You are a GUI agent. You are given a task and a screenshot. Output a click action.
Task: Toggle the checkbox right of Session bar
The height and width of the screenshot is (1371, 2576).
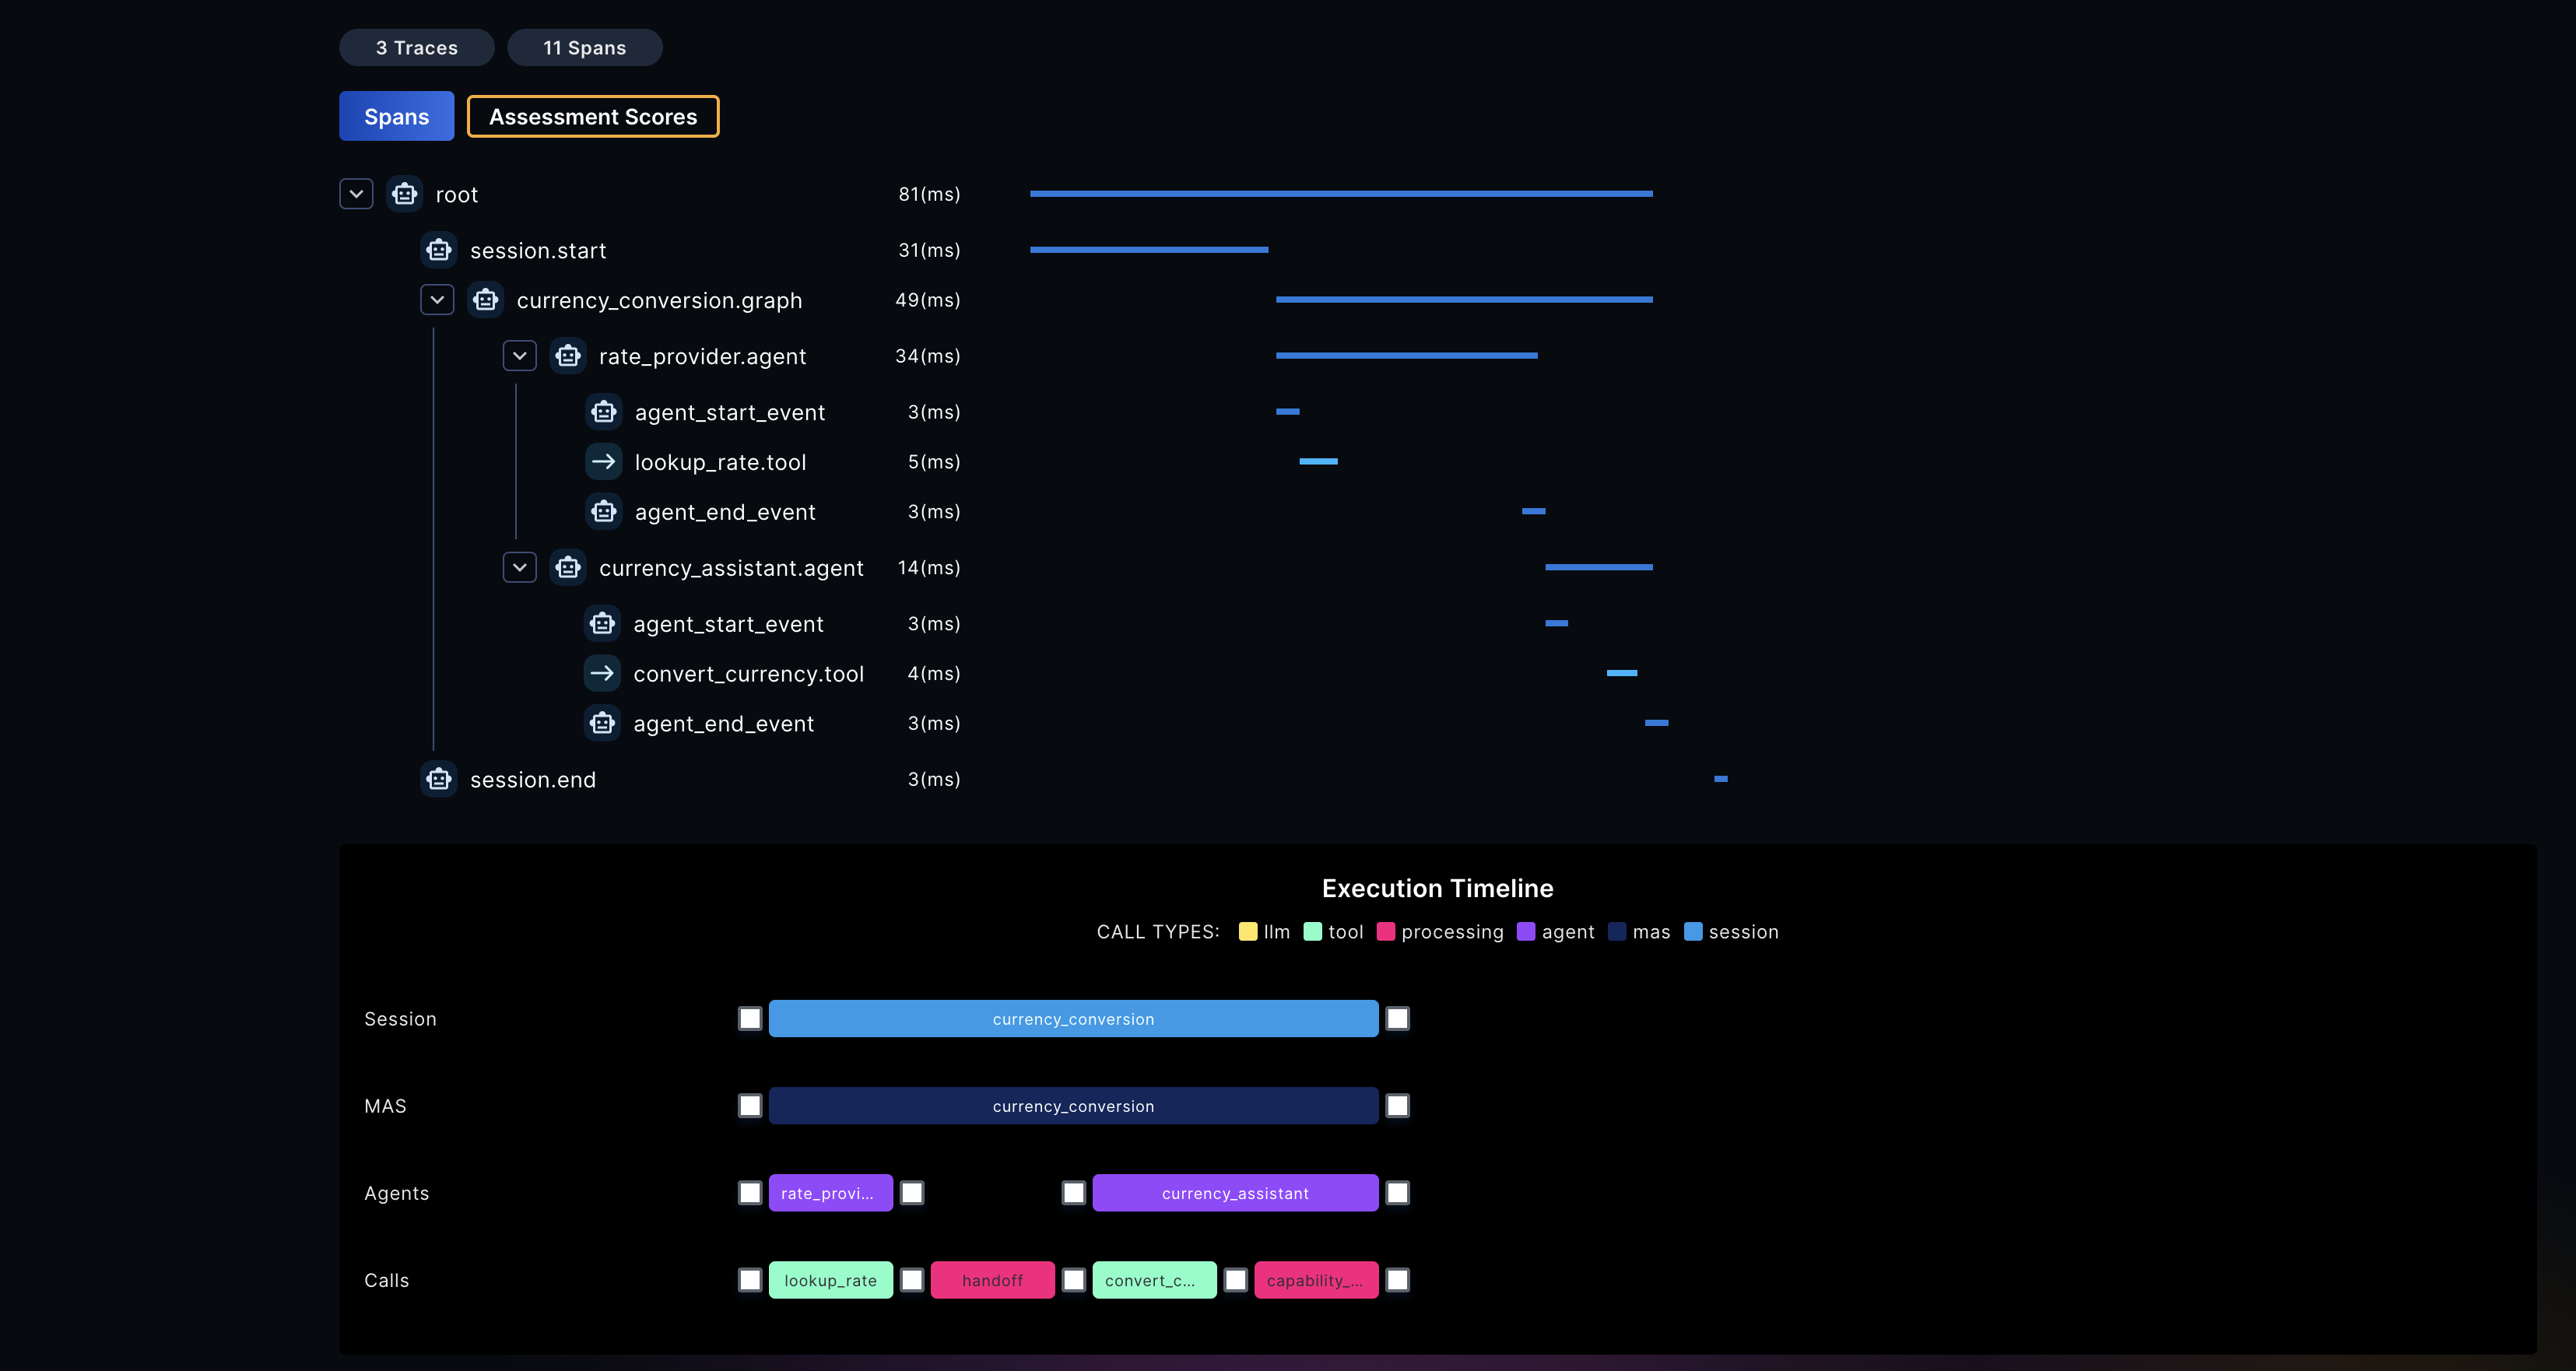click(1398, 1019)
